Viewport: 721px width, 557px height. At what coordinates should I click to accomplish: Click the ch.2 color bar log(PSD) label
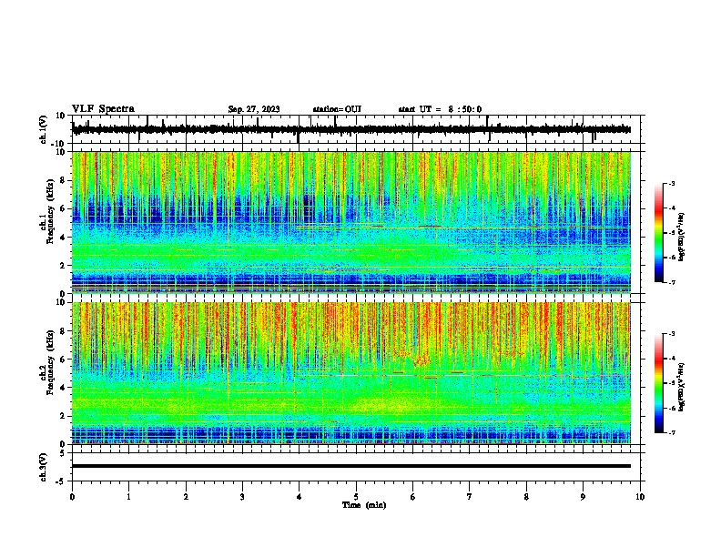pos(682,387)
